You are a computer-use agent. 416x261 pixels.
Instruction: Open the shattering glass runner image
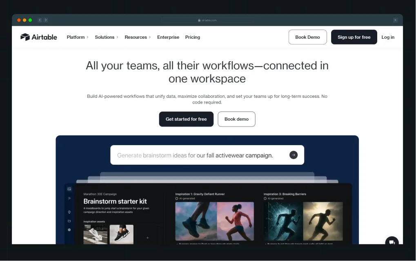283,221
